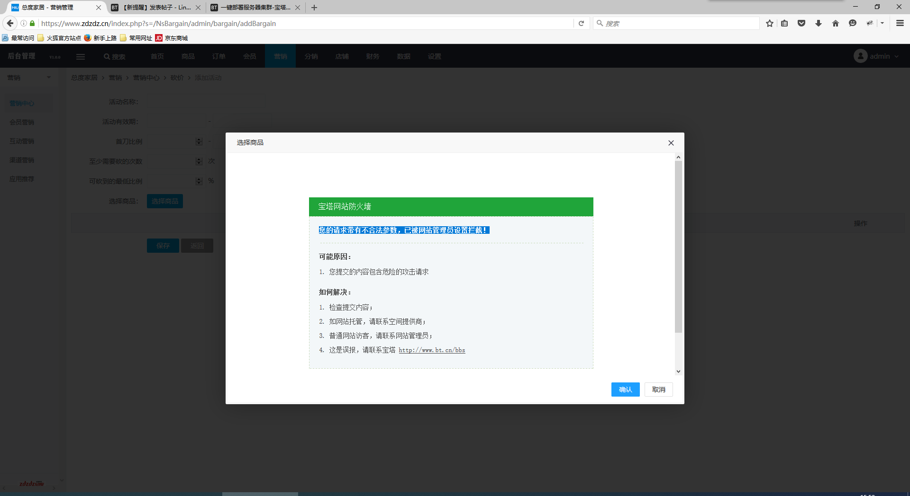The width and height of the screenshot is (910, 496).
Task: Click the browser back arrow button
Action: pos(10,23)
